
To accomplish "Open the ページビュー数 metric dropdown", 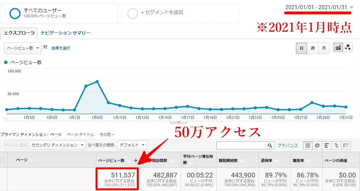I will (x=23, y=48).
